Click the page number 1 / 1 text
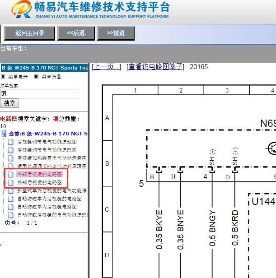 pos(32,223)
